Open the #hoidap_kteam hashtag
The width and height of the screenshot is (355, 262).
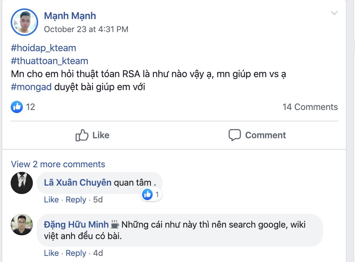pyautogui.click(x=44, y=48)
